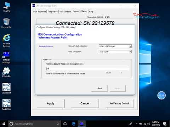The width and height of the screenshot is (170, 127).
Task: Switch to the MDI Explorer tab
Action: point(39,12)
